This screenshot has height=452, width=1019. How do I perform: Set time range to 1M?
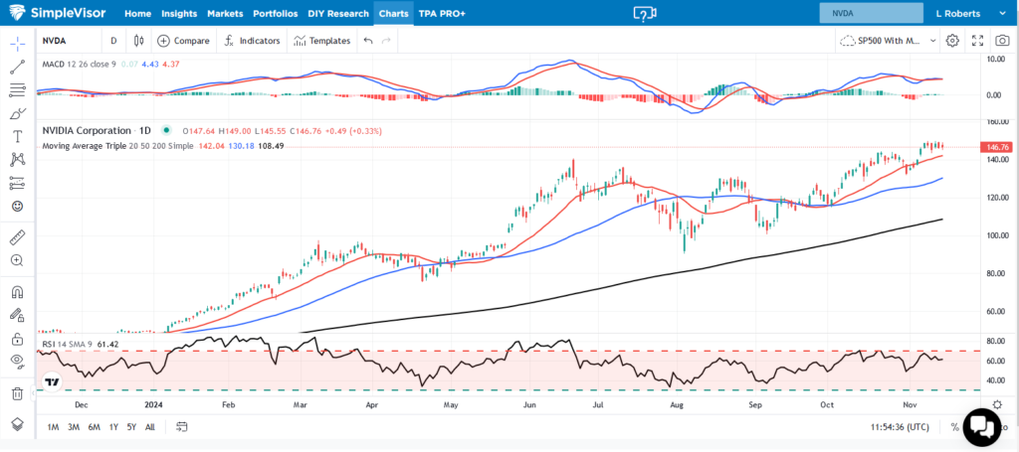coord(54,427)
